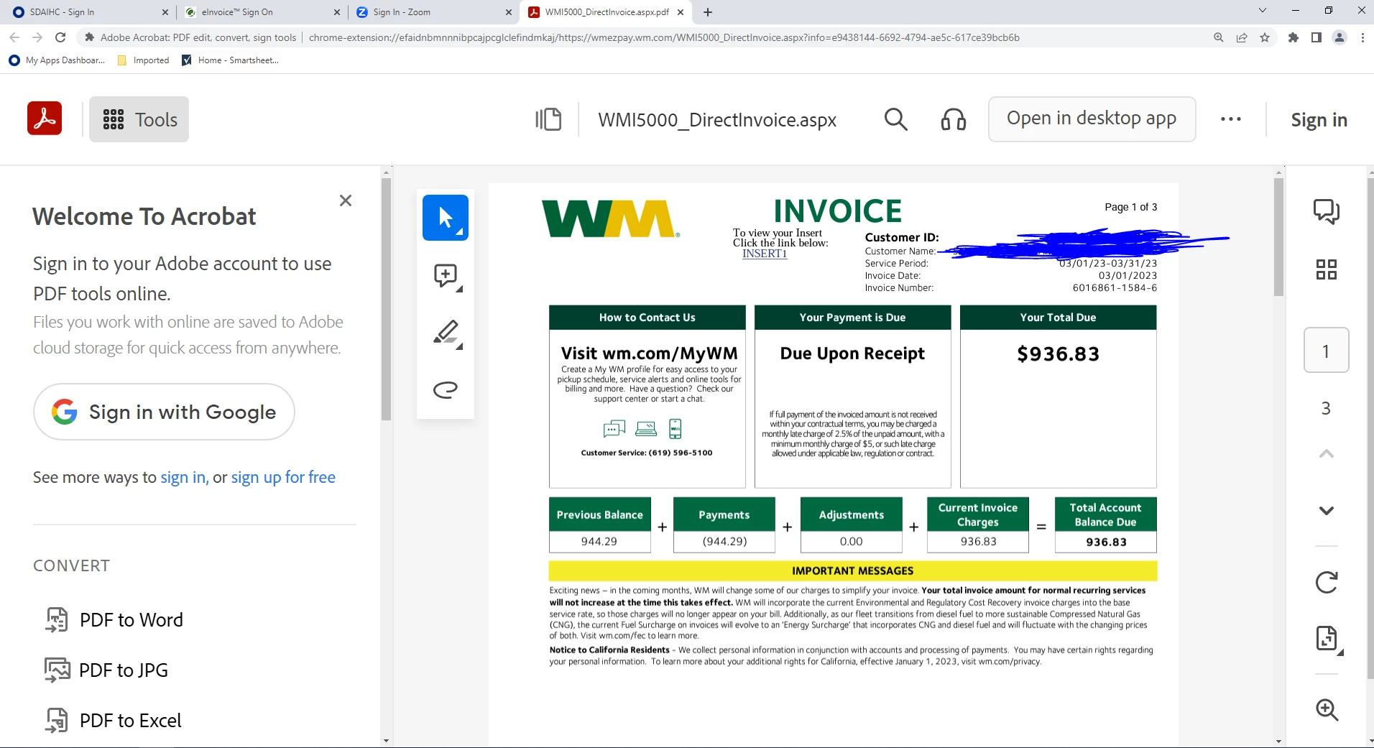Click the invoice number 6016861-1584-6

pyautogui.click(x=1115, y=287)
